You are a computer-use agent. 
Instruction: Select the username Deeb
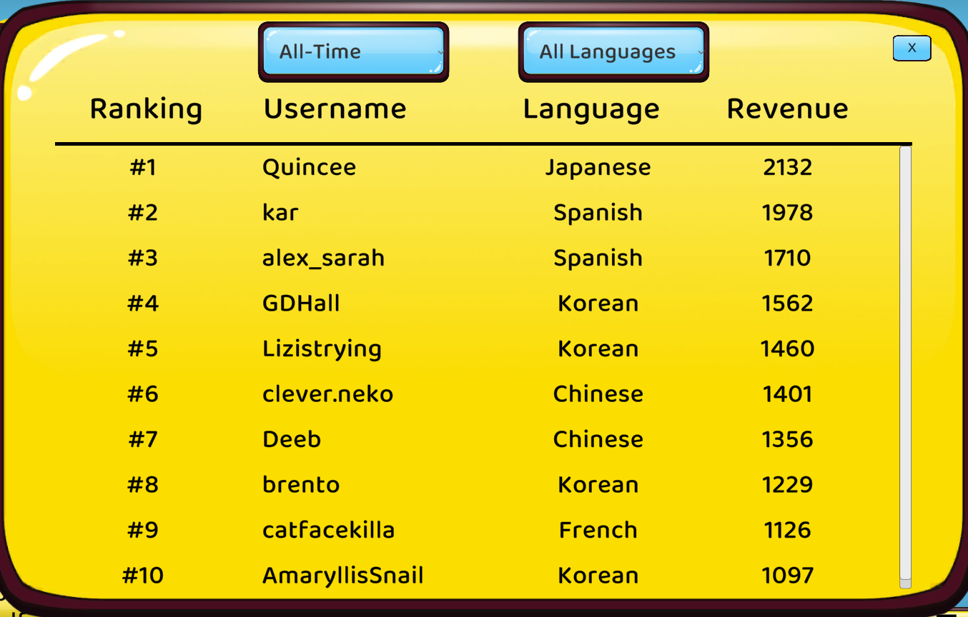pyautogui.click(x=292, y=439)
